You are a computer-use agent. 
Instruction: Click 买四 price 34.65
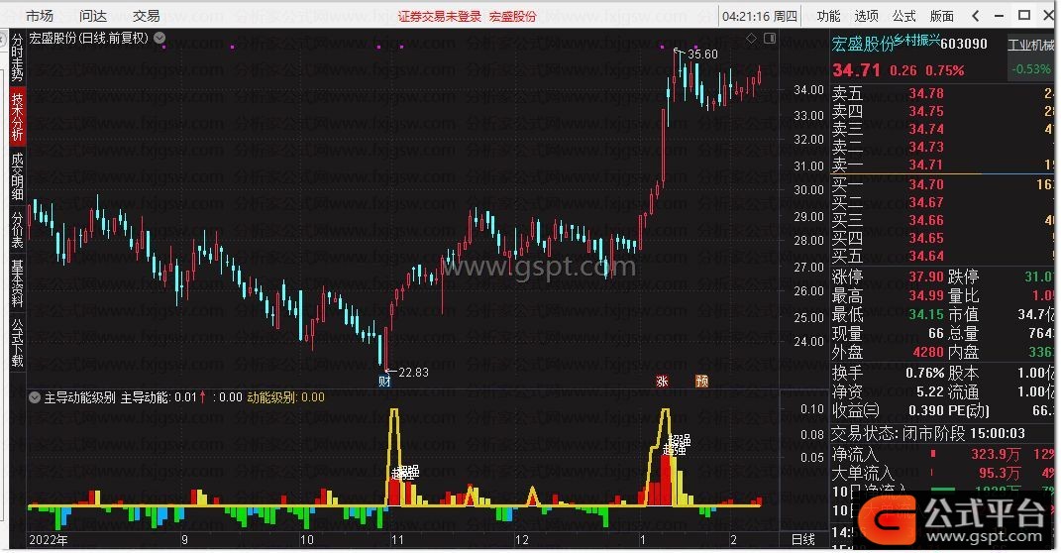pyautogui.click(x=926, y=238)
